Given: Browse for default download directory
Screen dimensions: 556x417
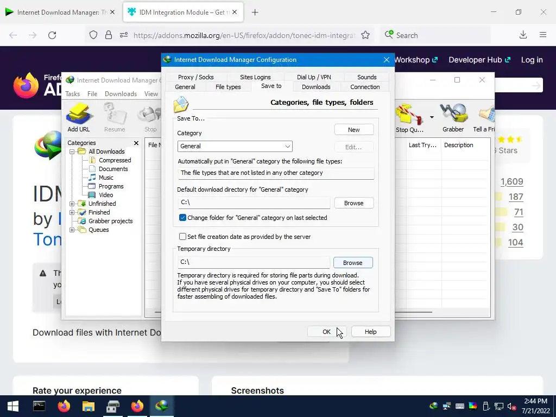Looking at the screenshot, I should (354, 203).
